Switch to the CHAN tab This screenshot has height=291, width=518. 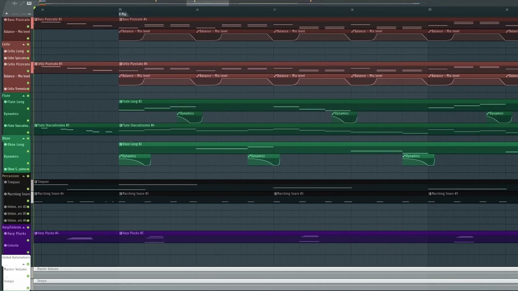coord(23,14)
